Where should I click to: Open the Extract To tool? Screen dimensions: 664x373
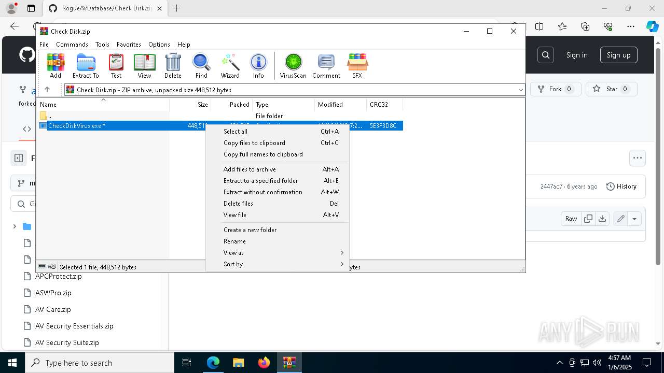[x=86, y=66]
